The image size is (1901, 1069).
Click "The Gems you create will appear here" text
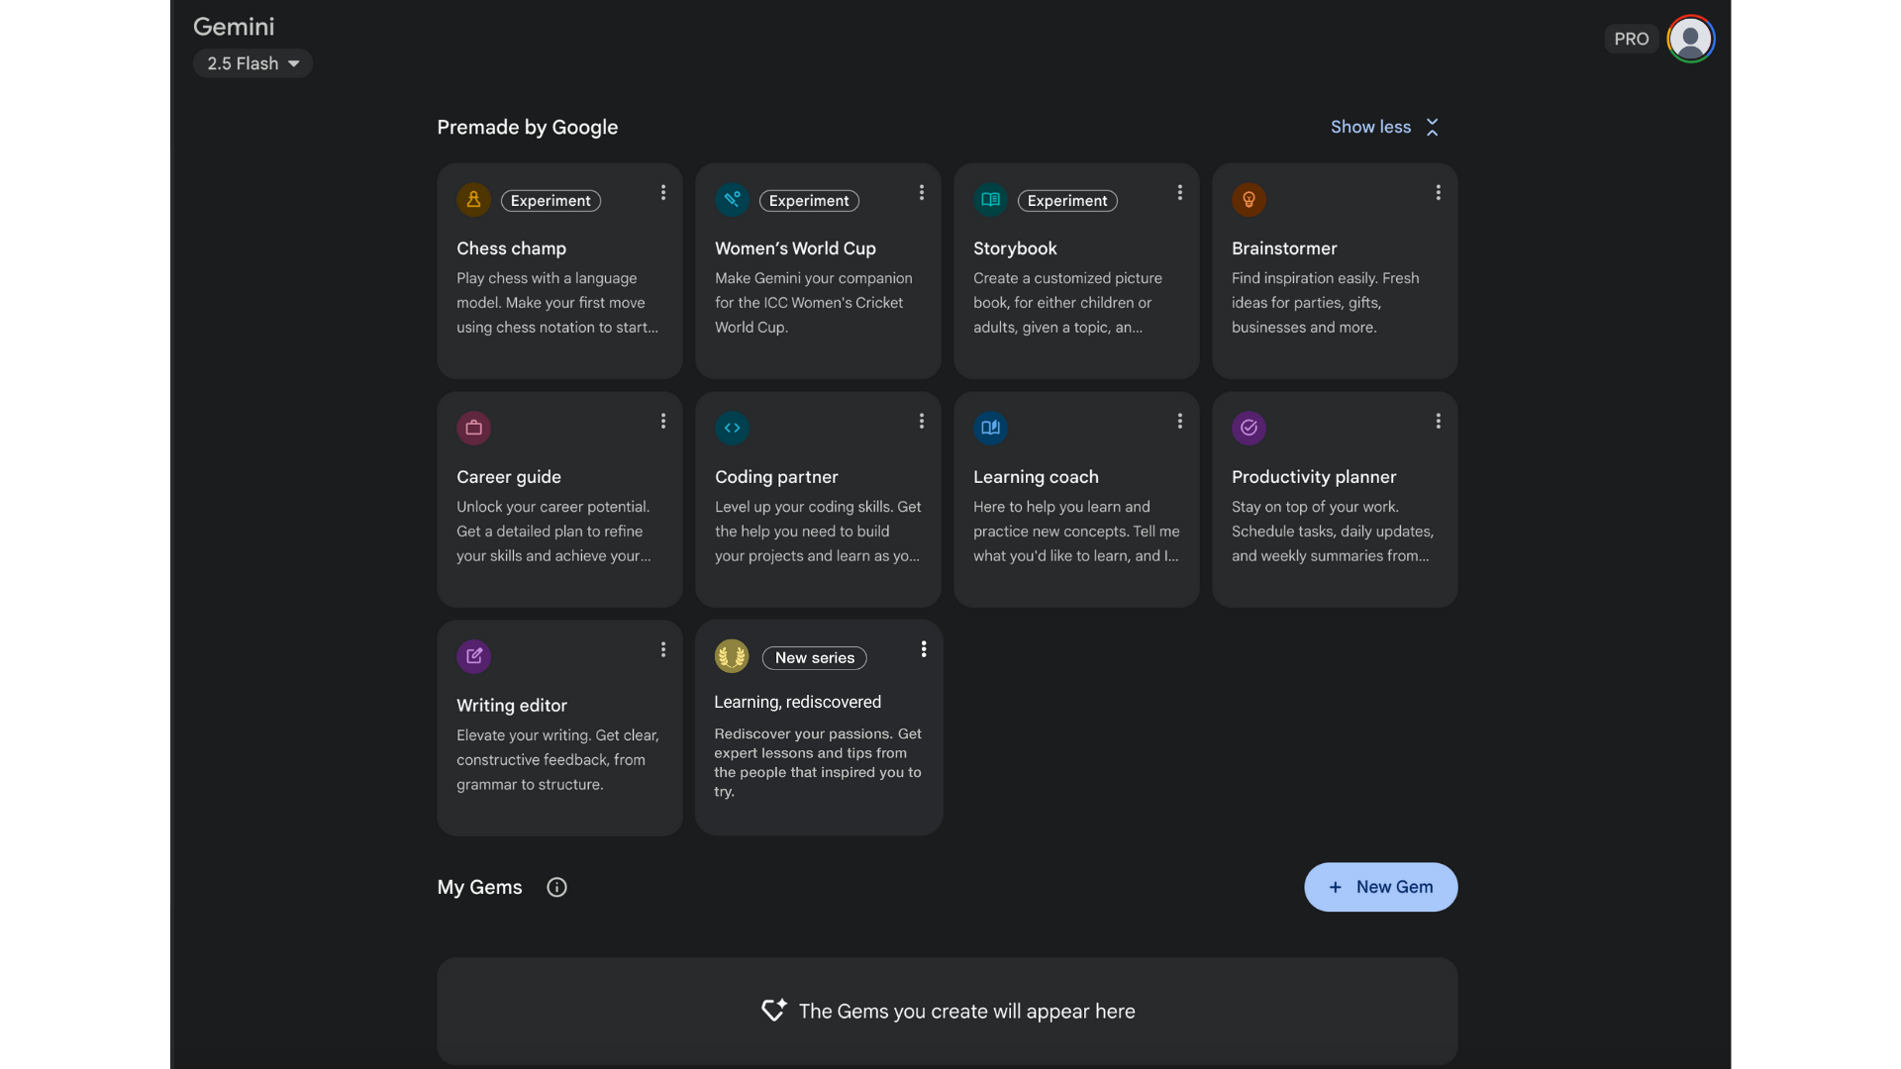coord(967,1012)
